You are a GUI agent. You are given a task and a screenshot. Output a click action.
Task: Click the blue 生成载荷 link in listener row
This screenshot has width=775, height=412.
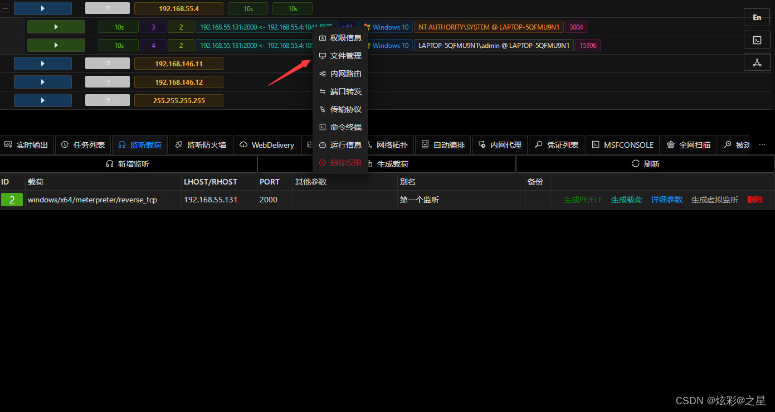click(x=627, y=200)
